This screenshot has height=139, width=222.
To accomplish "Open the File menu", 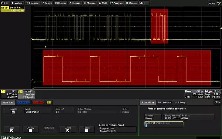I will [x=5, y=3].
